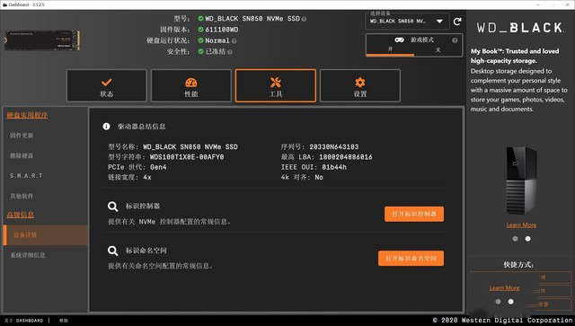Click the help icon next to 已冻结
This screenshot has width=575, height=326.
pos(230,52)
